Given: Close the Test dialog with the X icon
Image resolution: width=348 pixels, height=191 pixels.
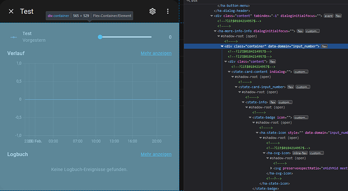Looking at the screenshot, I should pyautogui.click(x=11, y=11).
